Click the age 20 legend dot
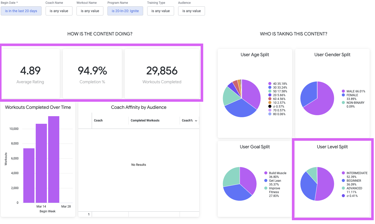 click(x=270, y=95)
